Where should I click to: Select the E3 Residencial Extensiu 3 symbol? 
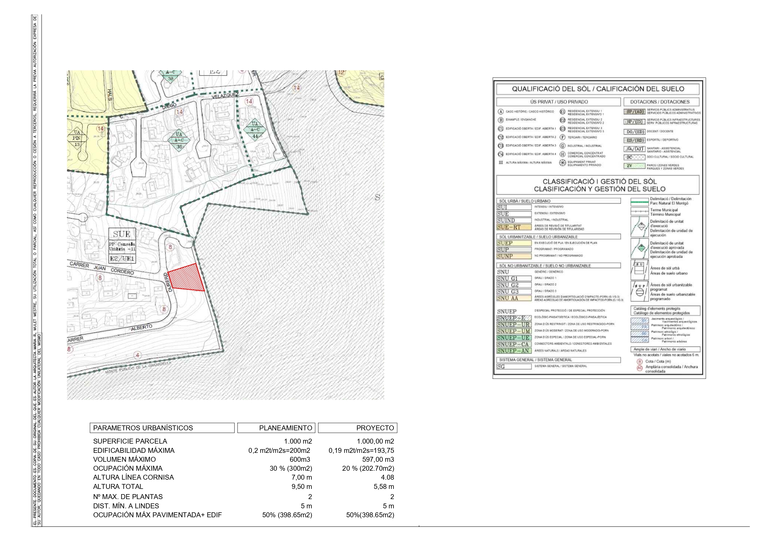pyautogui.click(x=563, y=129)
